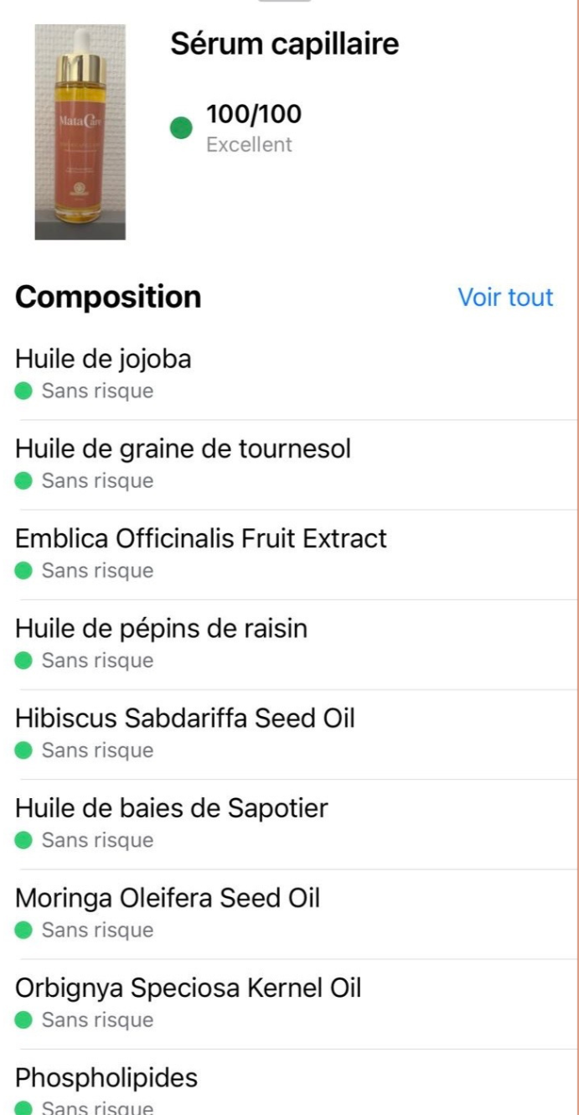Open Huile de graine de tournesol details
Screen dimensions: 579x1115
tap(183, 449)
